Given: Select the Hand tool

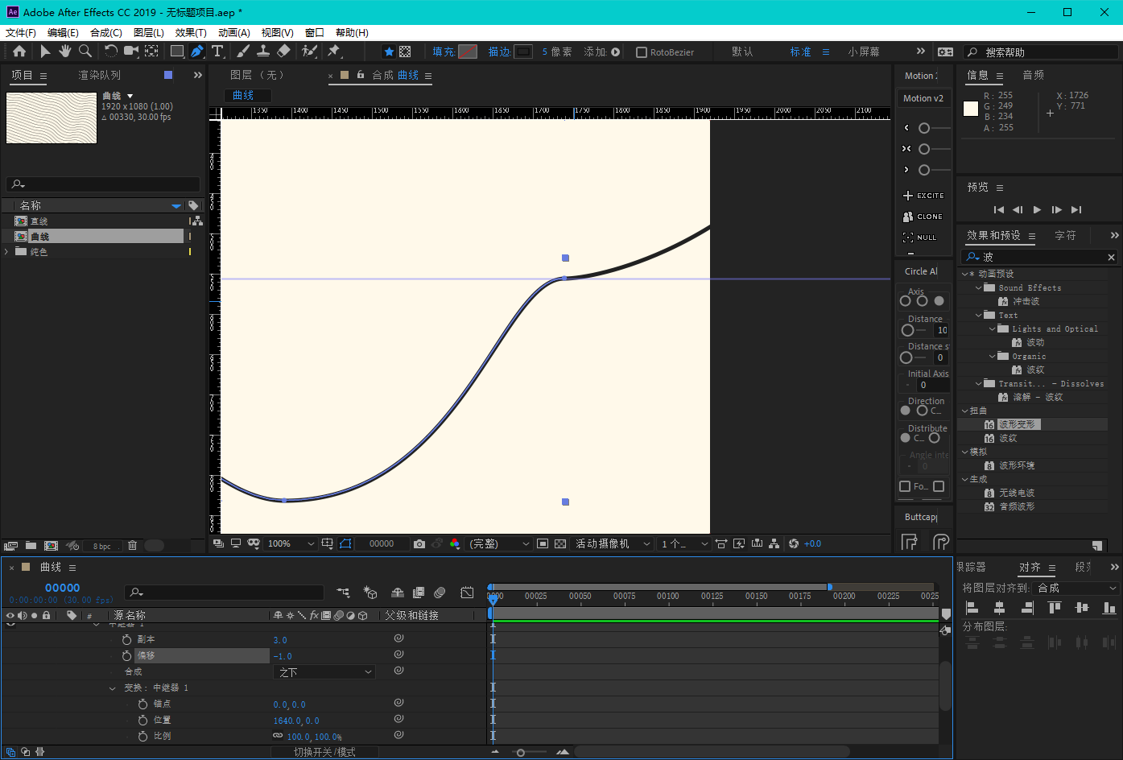Looking at the screenshot, I should [x=65, y=52].
